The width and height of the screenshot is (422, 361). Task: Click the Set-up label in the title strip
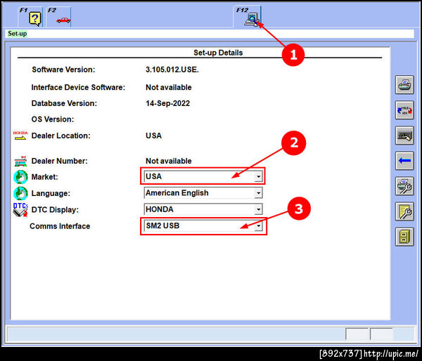tap(17, 34)
